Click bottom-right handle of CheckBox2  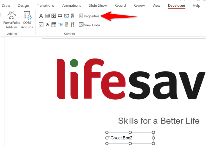point(153,144)
